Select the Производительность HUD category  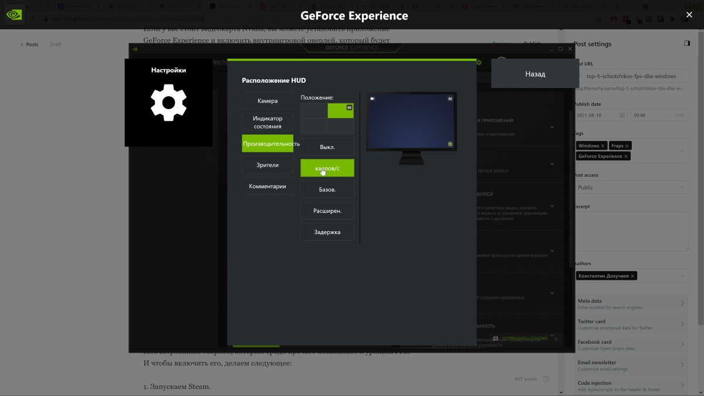click(x=268, y=144)
